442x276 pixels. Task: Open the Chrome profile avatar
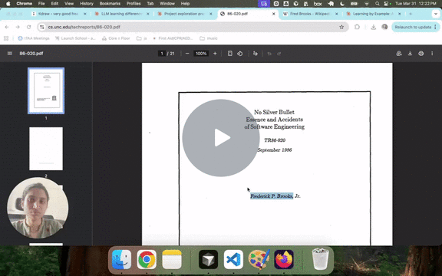tap(384, 27)
